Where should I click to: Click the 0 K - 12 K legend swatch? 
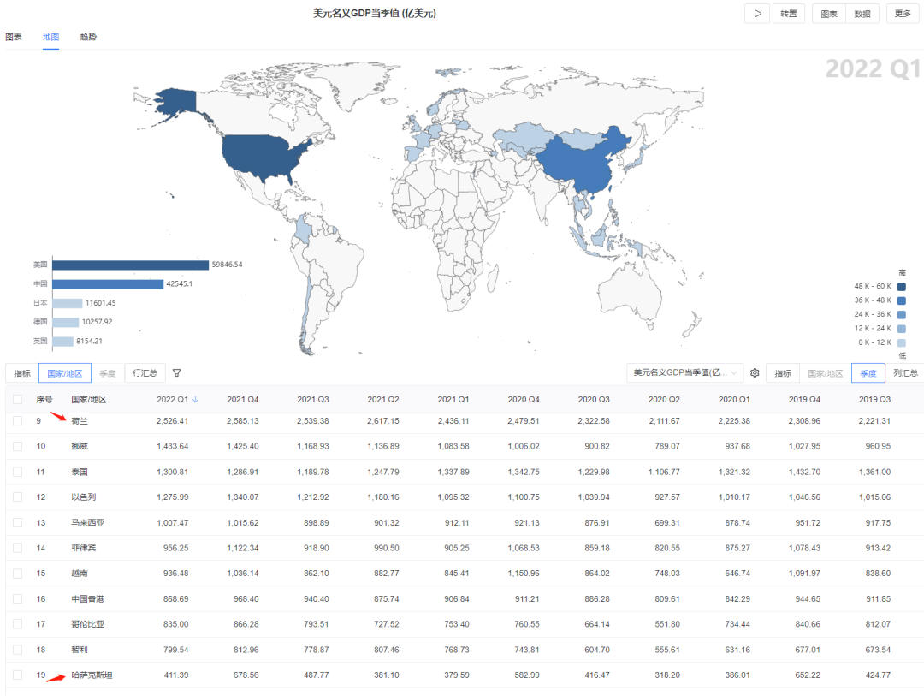pyautogui.click(x=901, y=342)
